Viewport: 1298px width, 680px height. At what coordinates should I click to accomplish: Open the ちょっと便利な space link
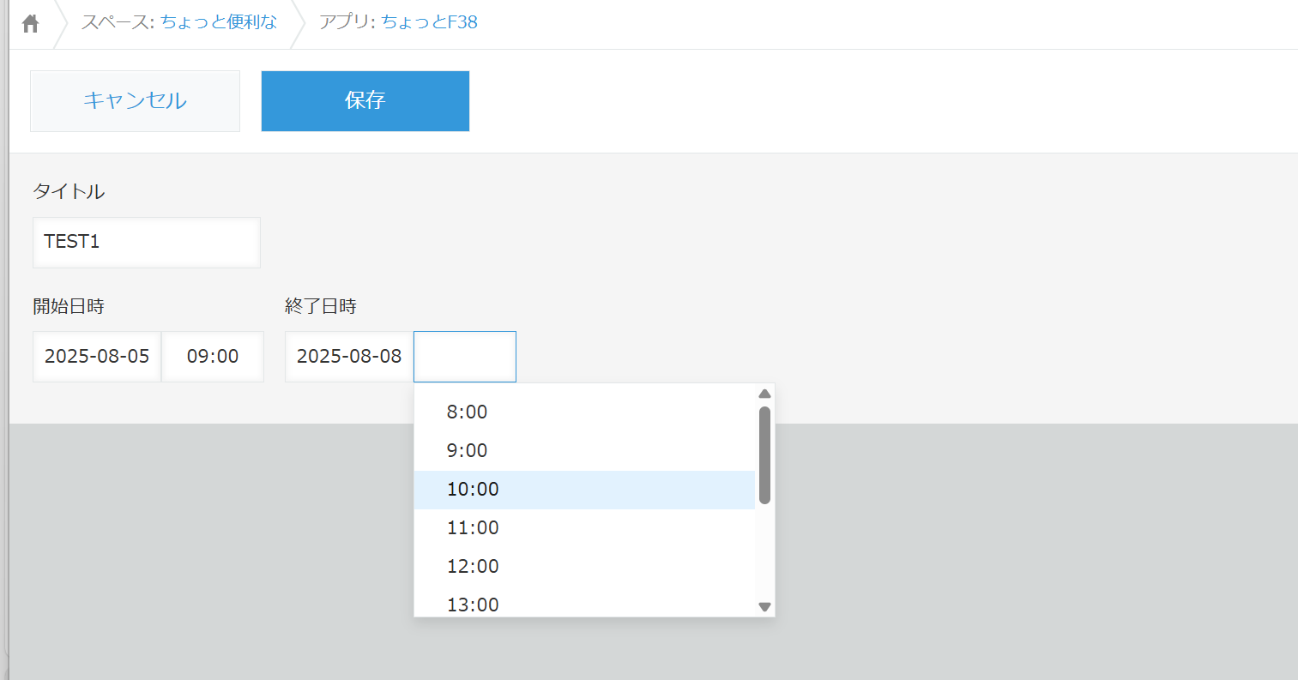pos(219,22)
